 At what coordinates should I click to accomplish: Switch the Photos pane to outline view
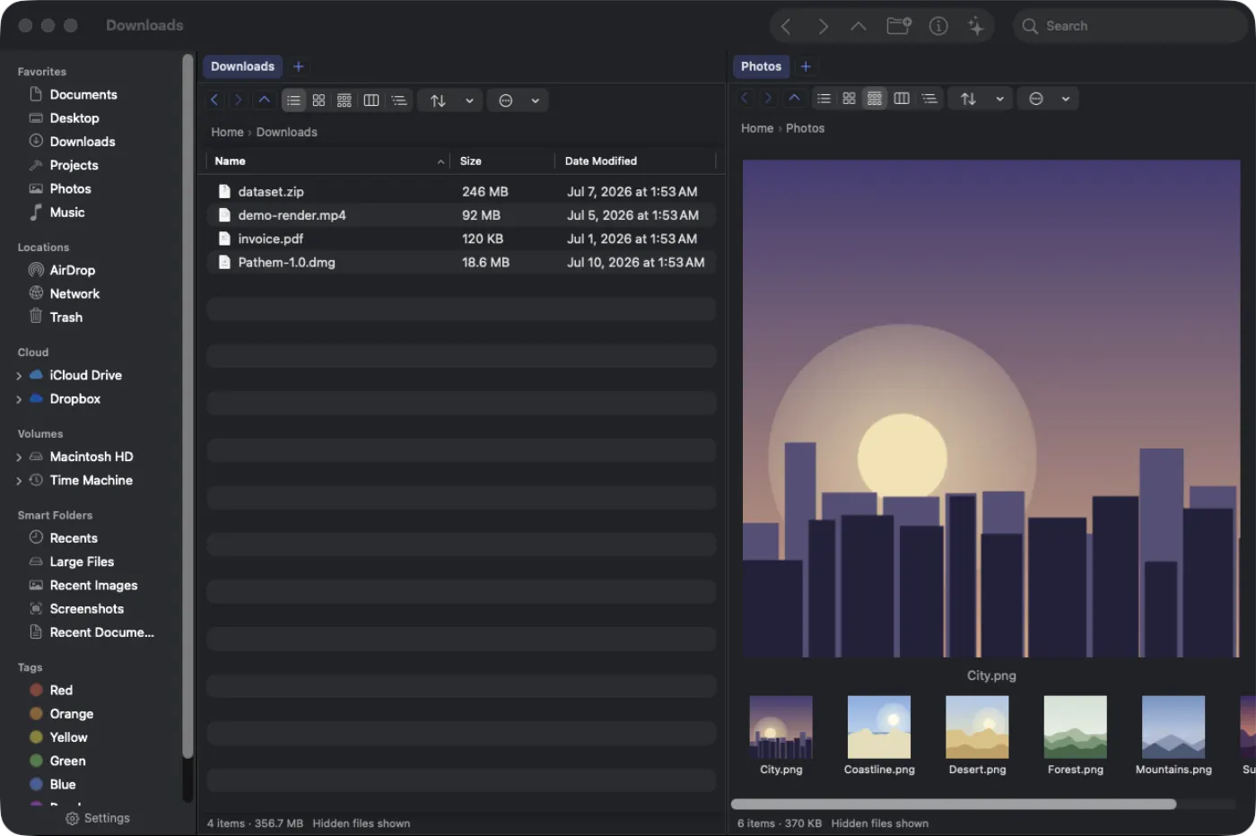tap(929, 99)
